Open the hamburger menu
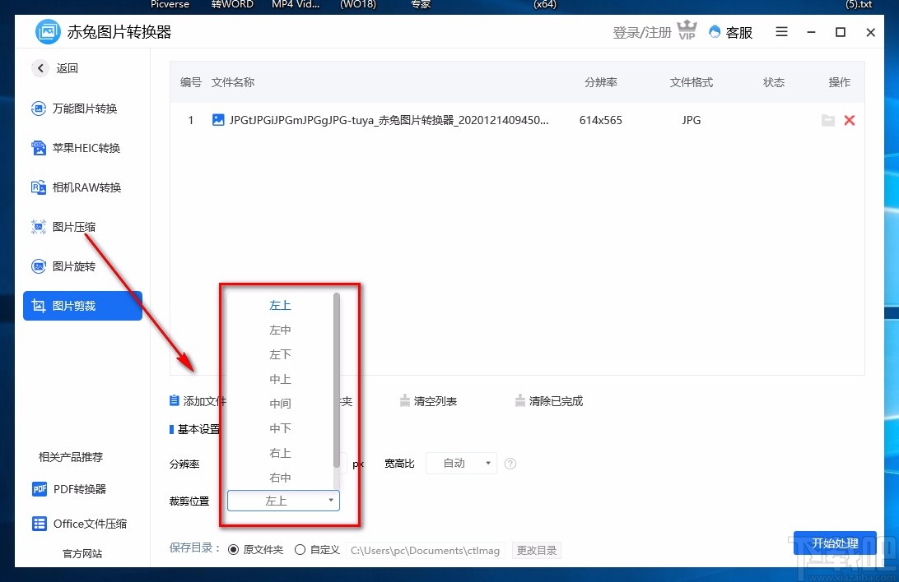This screenshot has width=899, height=582. coord(780,32)
